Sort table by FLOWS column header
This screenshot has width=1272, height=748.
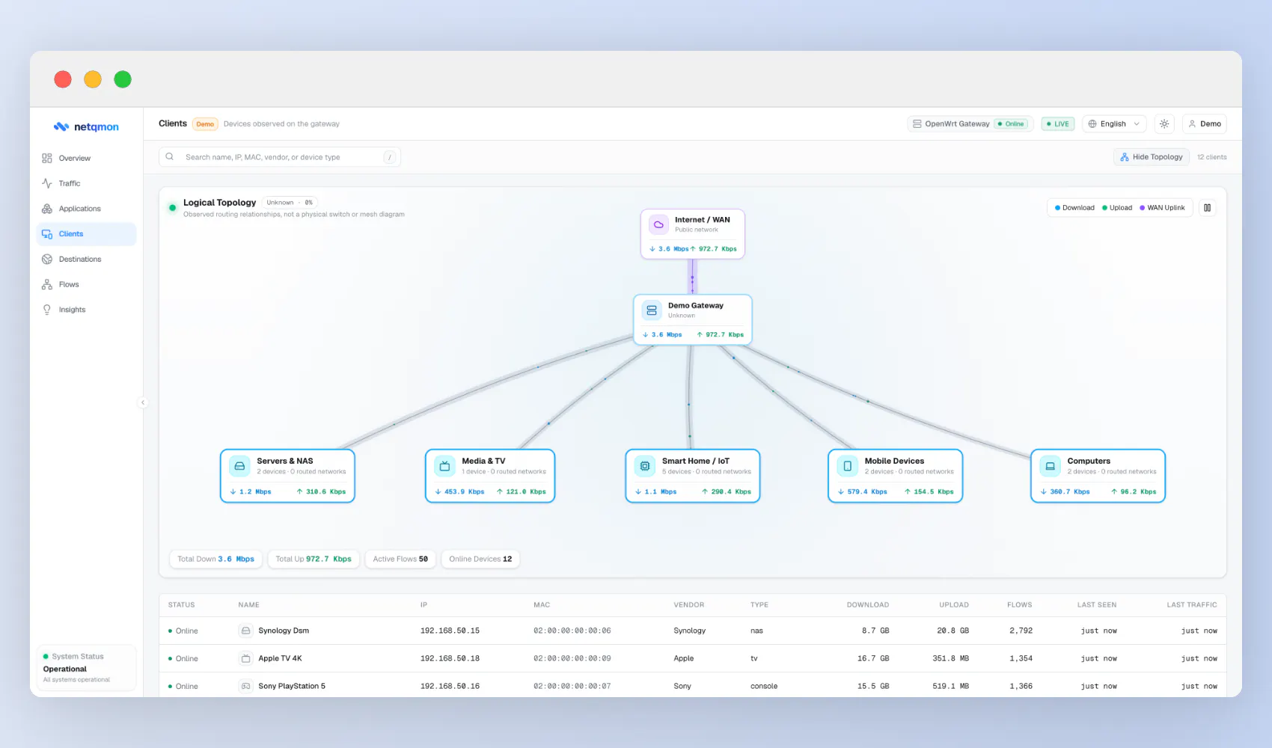click(x=1020, y=605)
